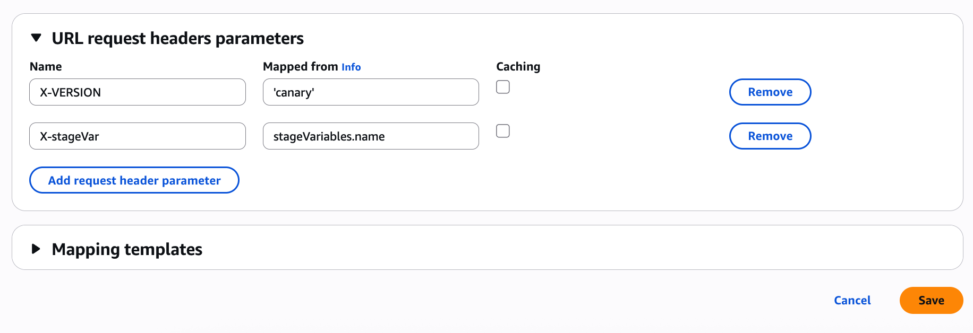Collapse the URL request headers parameters triangle
973x333 pixels.
pyautogui.click(x=36, y=38)
